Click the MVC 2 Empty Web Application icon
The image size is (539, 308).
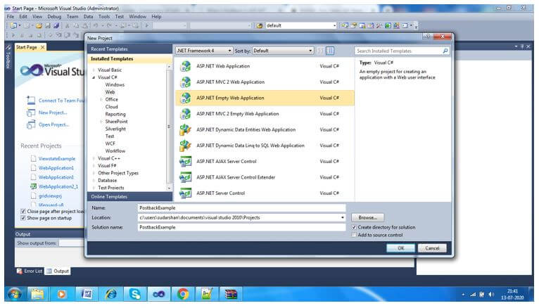point(185,114)
